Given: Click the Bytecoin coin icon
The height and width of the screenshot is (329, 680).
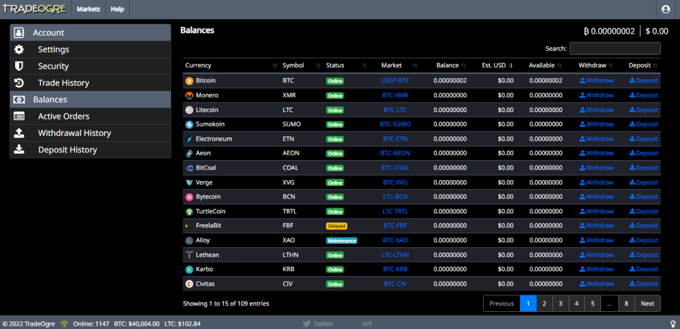Looking at the screenshot, I should tap(189, 197).
